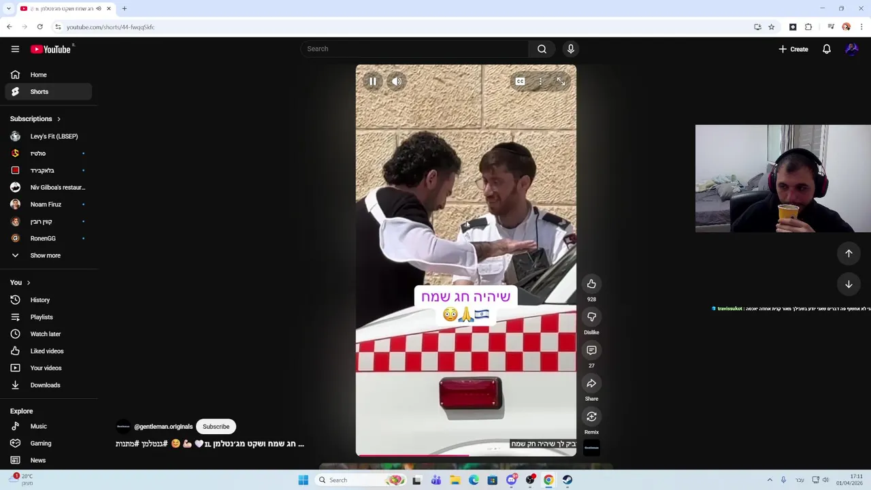Open Niv Gilboa's restaurant channel
Viewport: 871px width, 490px height.
tap(48, 187)
